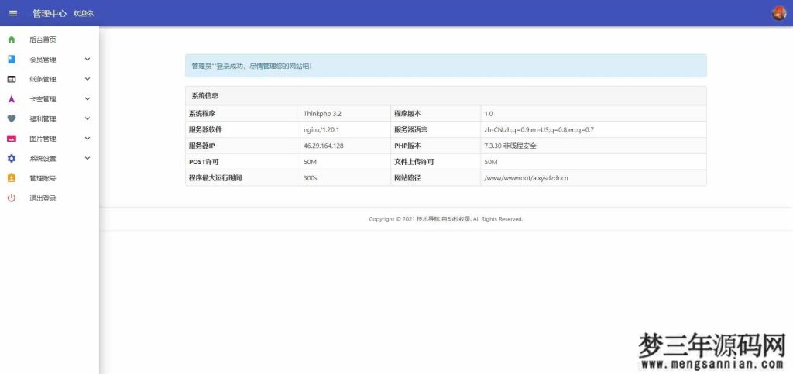Expand the 系统设置 chevron

[88, 158]
